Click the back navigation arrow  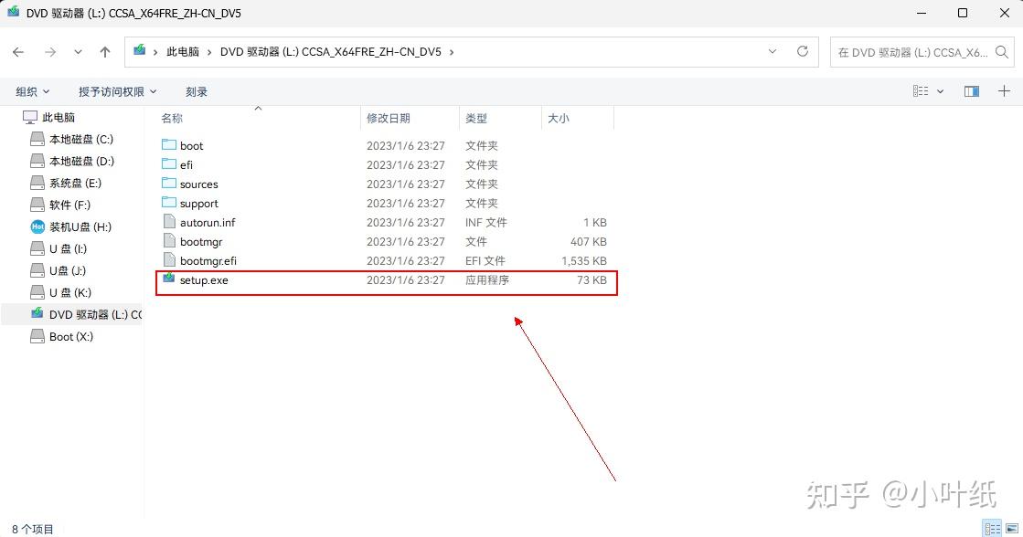tap(18, 52)
